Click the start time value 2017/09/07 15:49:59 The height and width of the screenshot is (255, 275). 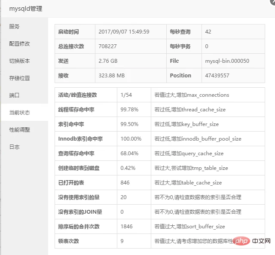point(124,32)
